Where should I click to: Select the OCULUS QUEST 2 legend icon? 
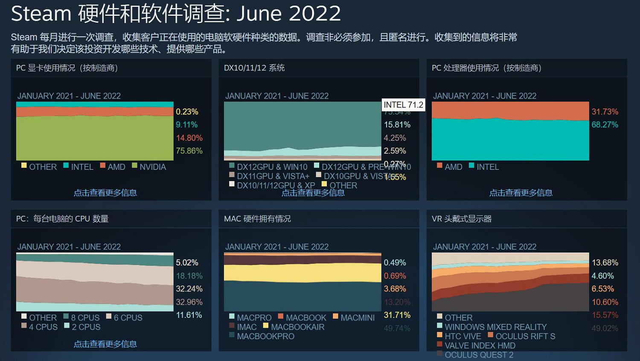[439, 355]
